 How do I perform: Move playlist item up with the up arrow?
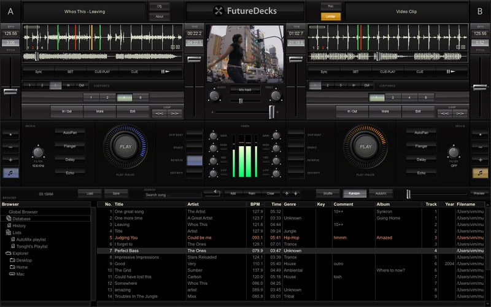[x=287, y=193]
